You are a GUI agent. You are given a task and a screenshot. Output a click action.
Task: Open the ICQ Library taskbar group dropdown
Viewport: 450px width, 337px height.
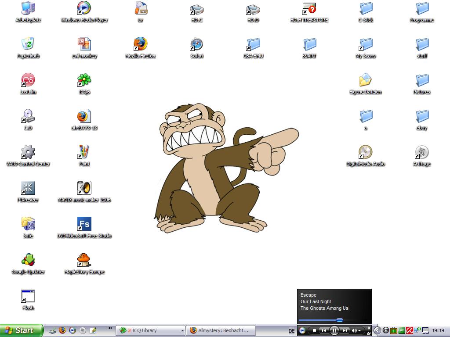182,330
